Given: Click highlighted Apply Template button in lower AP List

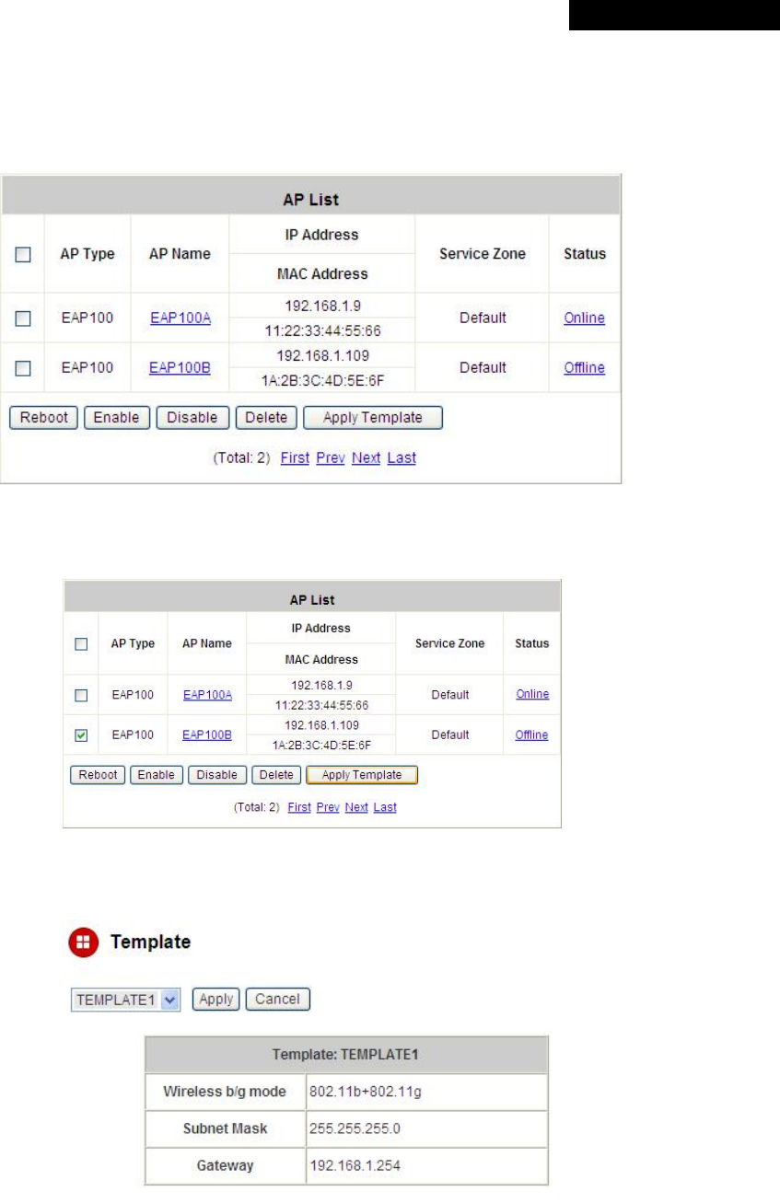Looking at the screenshot, I should click(x=362, y=775).
